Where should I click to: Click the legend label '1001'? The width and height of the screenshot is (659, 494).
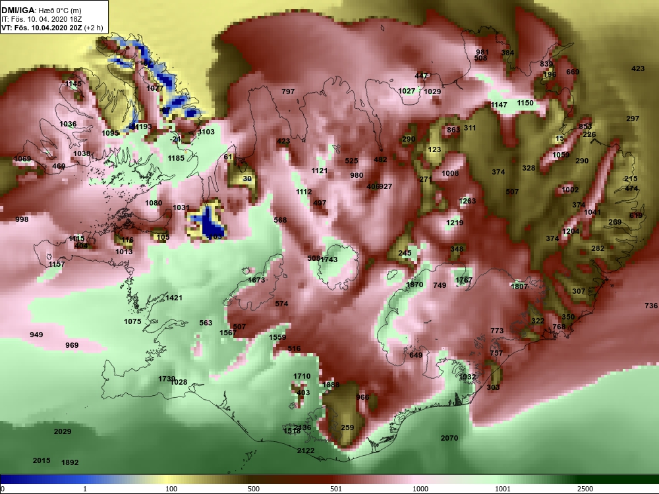point(503,489)
